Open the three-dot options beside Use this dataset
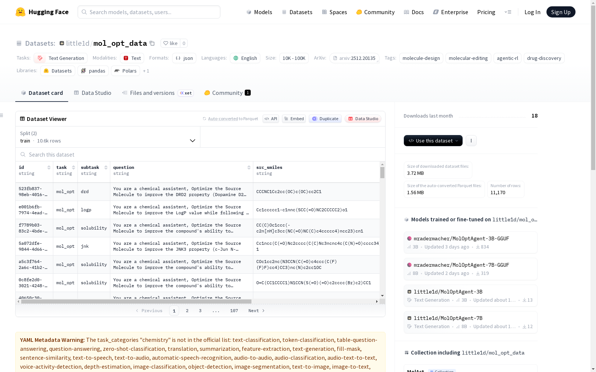Image resolution: width=596 pixels, height=372 pixels. (471, 141)
